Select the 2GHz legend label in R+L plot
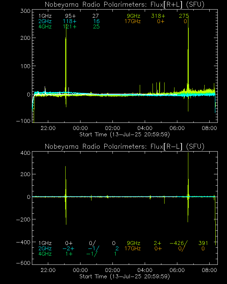227x284 pixels. [x=45, y=21]
